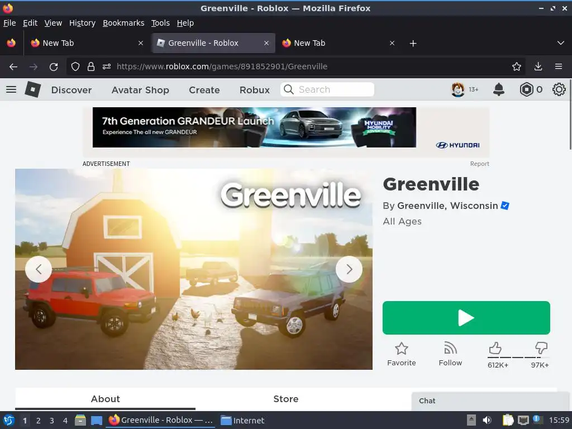This screenshot has height=429, width=572.
Task: Go back in Firefox
Action: (x=13, y=66)
